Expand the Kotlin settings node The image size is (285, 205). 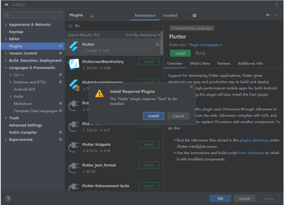[x=11, y=97]
